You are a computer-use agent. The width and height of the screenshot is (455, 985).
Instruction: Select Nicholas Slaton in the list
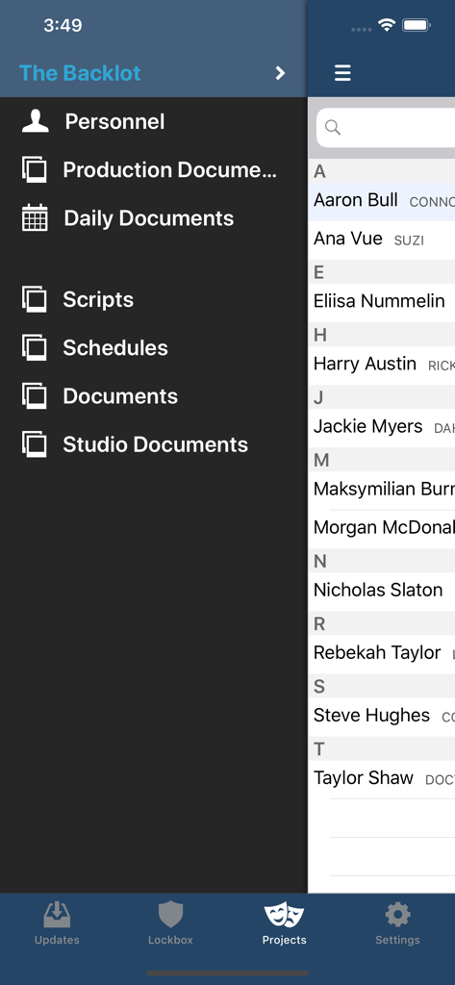pos(382,591)
